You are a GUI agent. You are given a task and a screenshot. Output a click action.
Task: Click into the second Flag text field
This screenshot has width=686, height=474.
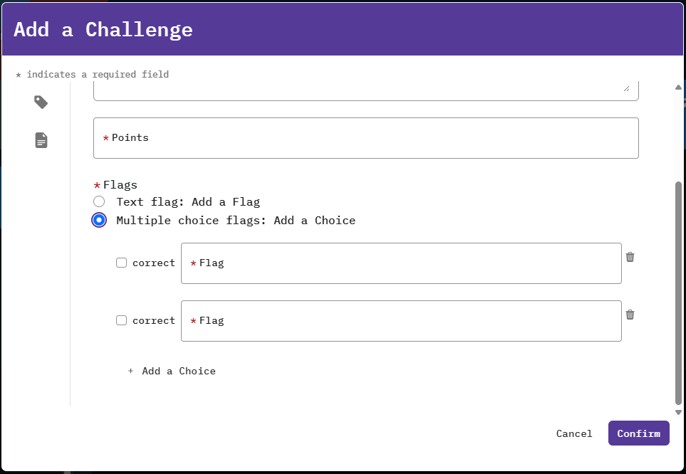400,321
